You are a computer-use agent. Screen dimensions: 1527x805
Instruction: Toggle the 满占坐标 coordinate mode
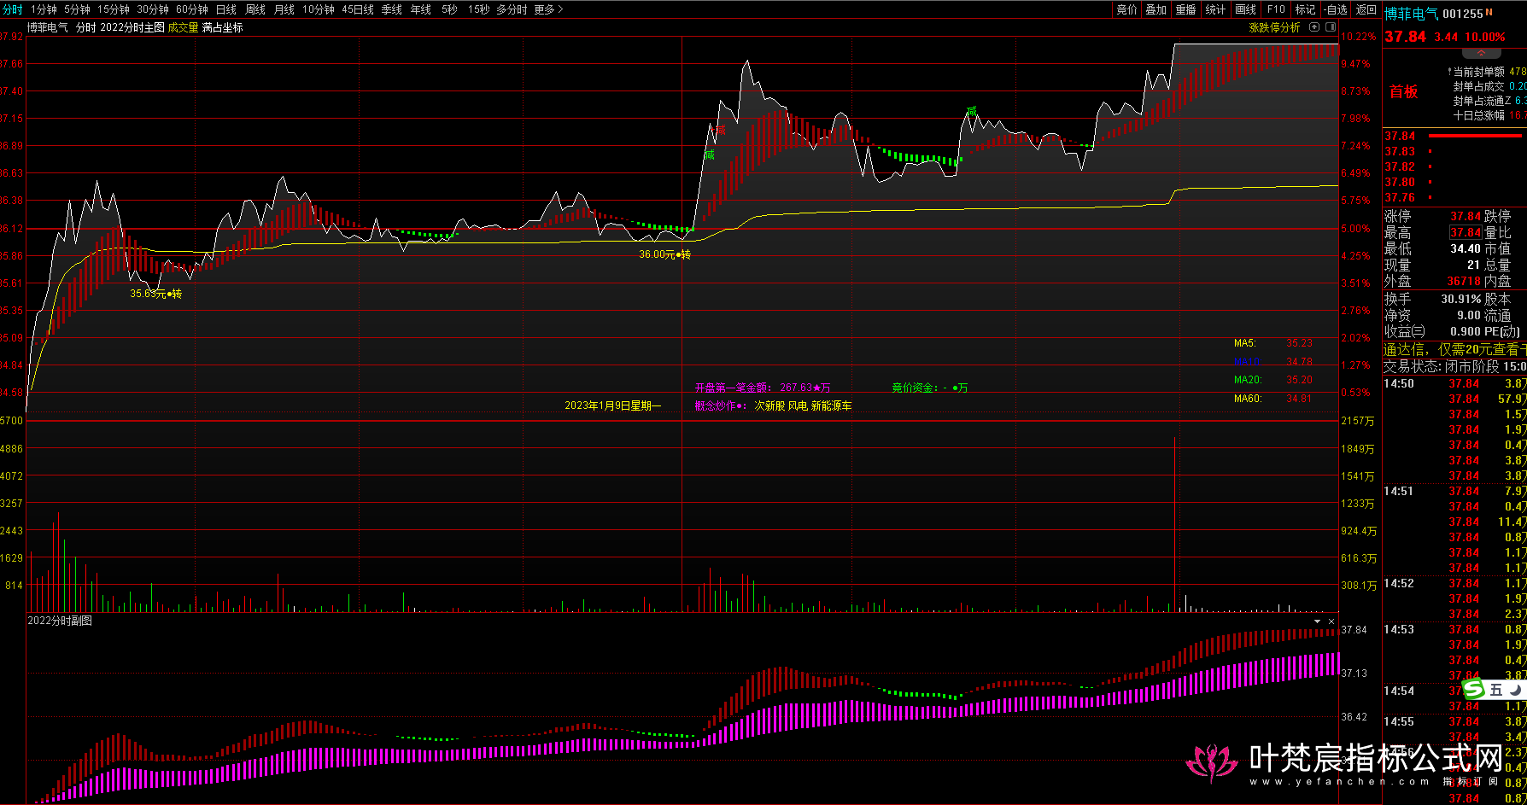[223, 27]
